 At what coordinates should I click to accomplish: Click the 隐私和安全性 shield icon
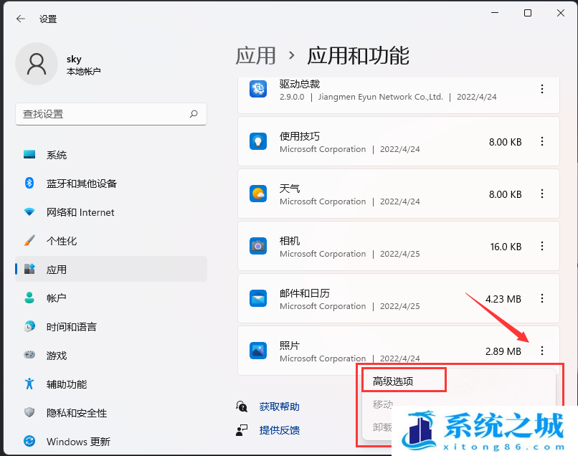point(29,412)
